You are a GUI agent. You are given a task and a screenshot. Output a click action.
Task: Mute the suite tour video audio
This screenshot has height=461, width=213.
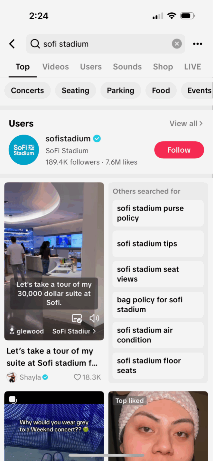click(x=94, y=318)
